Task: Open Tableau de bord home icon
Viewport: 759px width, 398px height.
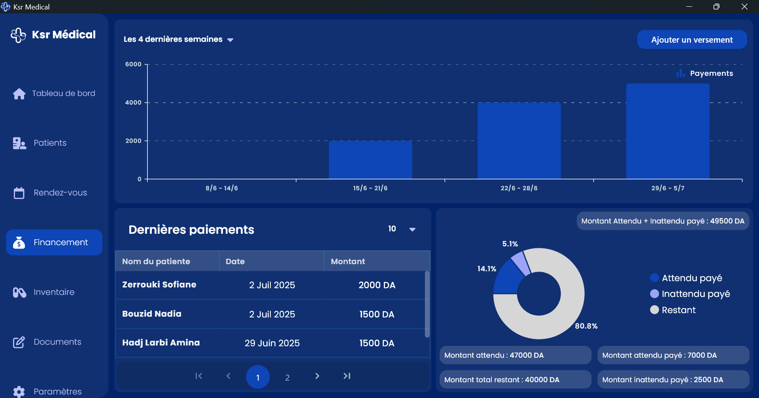Action: [19, 94]
